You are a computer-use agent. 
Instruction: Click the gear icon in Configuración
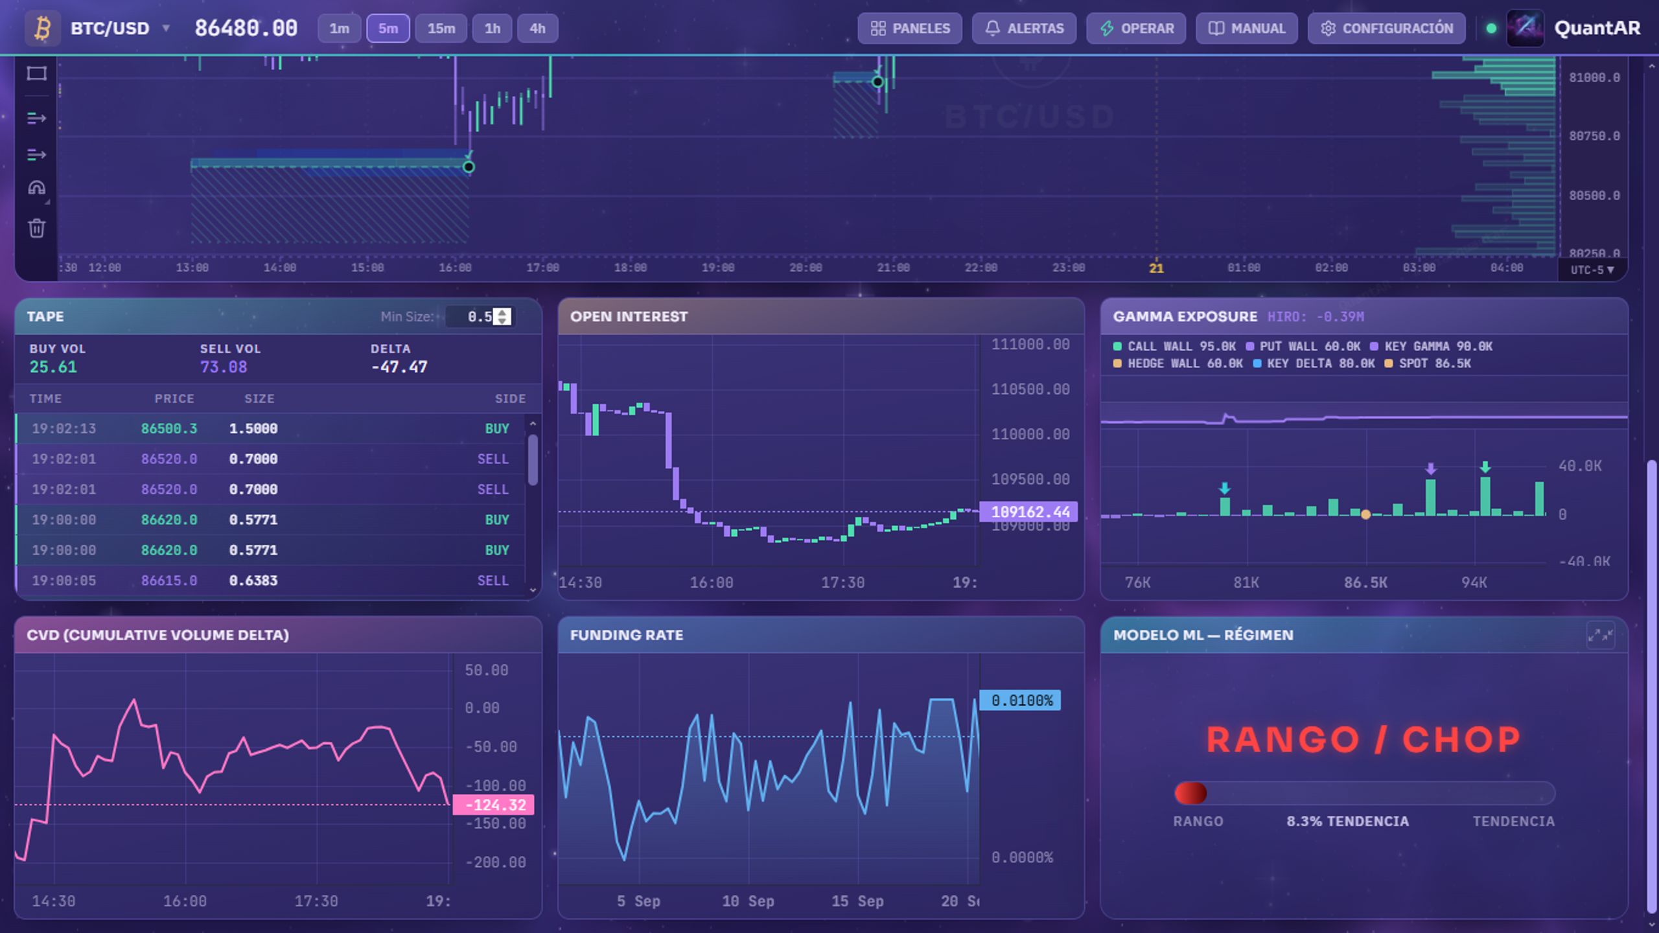coord(1328,29)
